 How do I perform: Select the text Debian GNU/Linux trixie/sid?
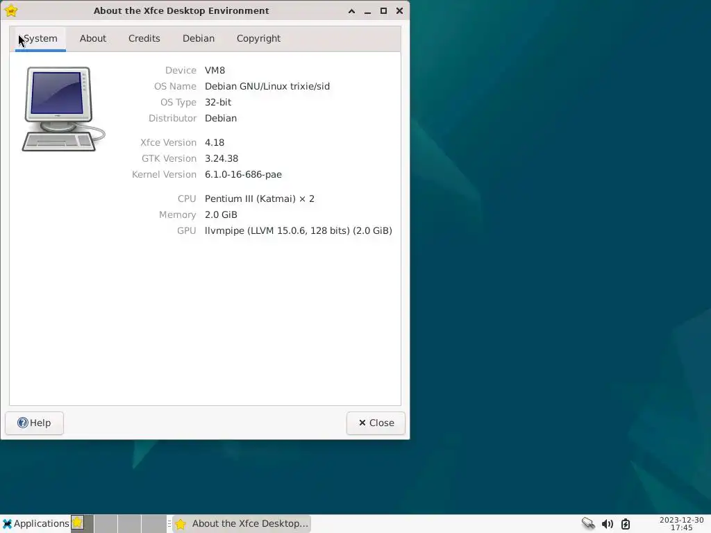coord(267,86)
